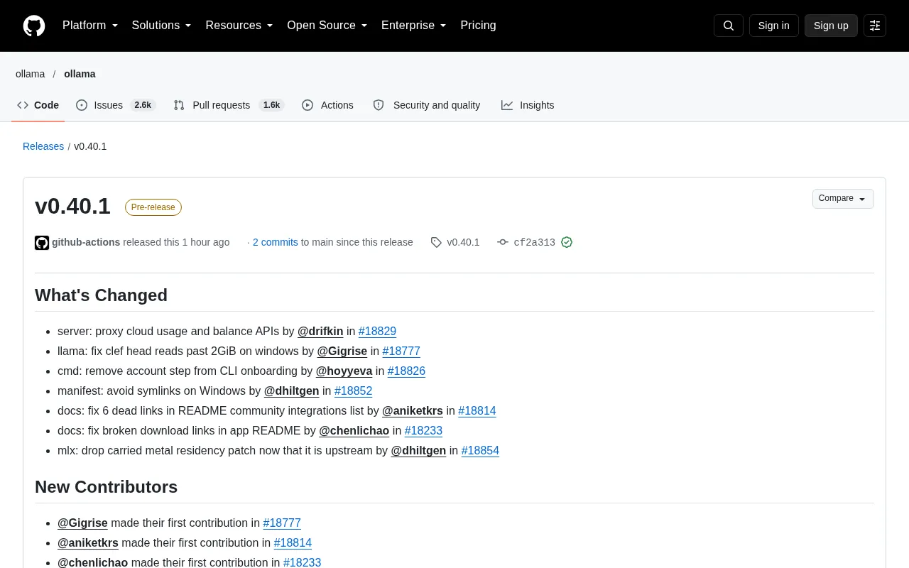Expand the Open Source menu

click(327, 26)
